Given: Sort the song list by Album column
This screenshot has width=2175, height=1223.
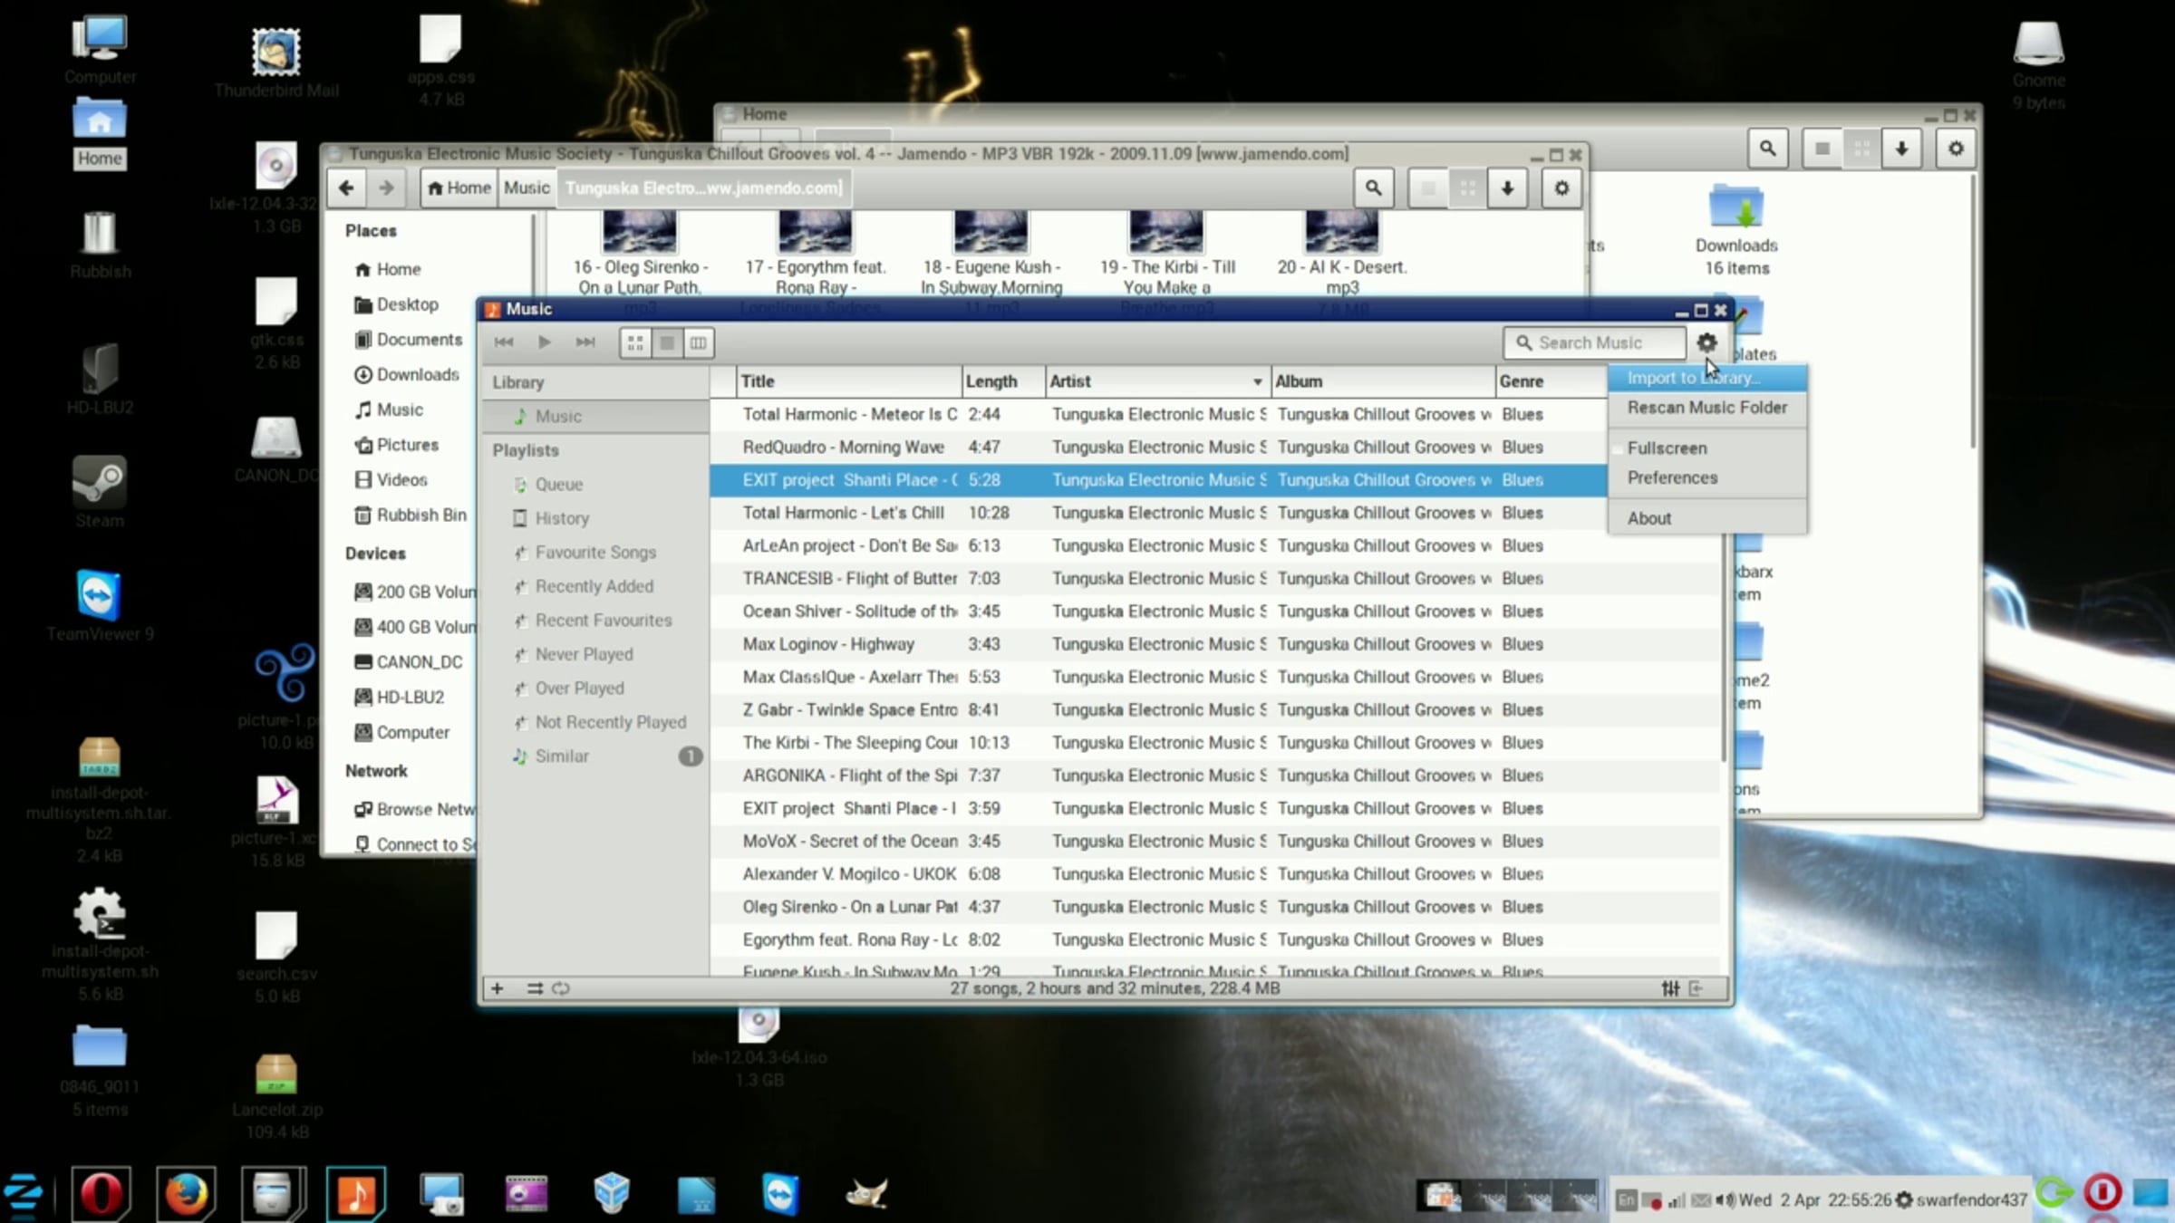Looking at the screenshot, I should pos(1383,381).
